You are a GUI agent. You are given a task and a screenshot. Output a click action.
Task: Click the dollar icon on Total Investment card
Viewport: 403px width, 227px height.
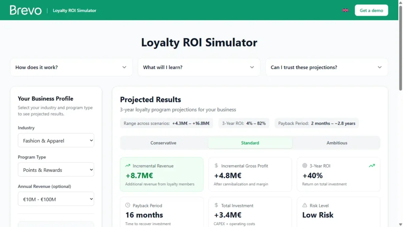point(215,205)
